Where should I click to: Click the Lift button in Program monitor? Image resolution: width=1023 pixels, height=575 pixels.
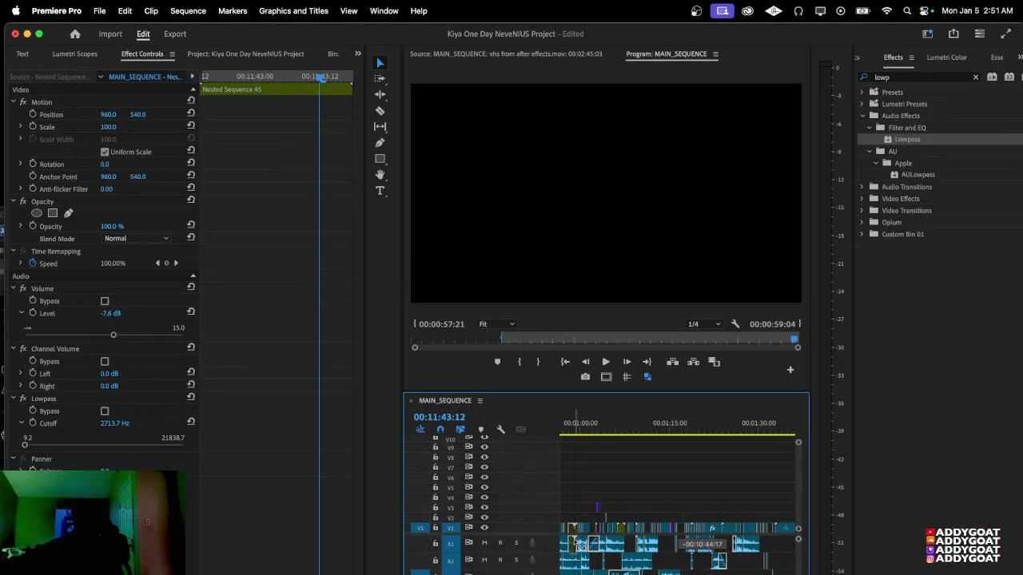673,362
